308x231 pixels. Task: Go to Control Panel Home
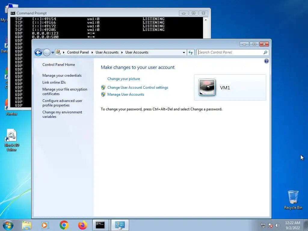[59, 65]
